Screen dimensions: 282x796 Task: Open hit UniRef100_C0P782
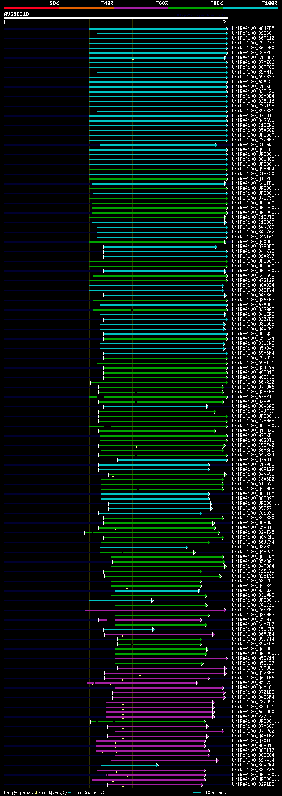[x=253, y=52]
